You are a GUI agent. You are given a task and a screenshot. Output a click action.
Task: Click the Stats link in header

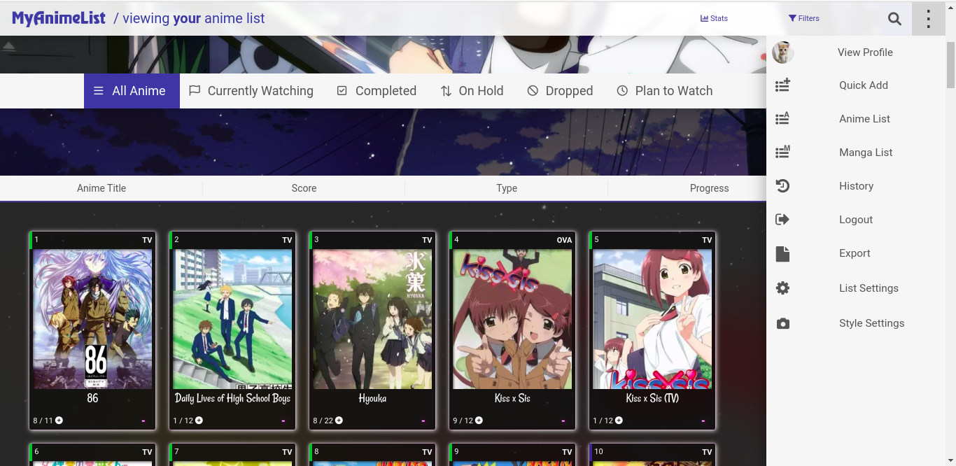pyautogui.click(x=714, y=18)
